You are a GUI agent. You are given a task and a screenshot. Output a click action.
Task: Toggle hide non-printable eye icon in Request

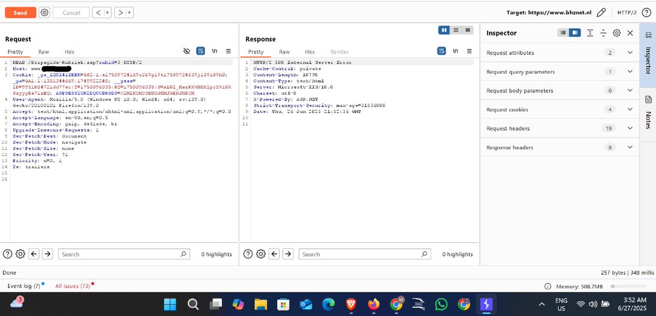click(x=186, y=51)
